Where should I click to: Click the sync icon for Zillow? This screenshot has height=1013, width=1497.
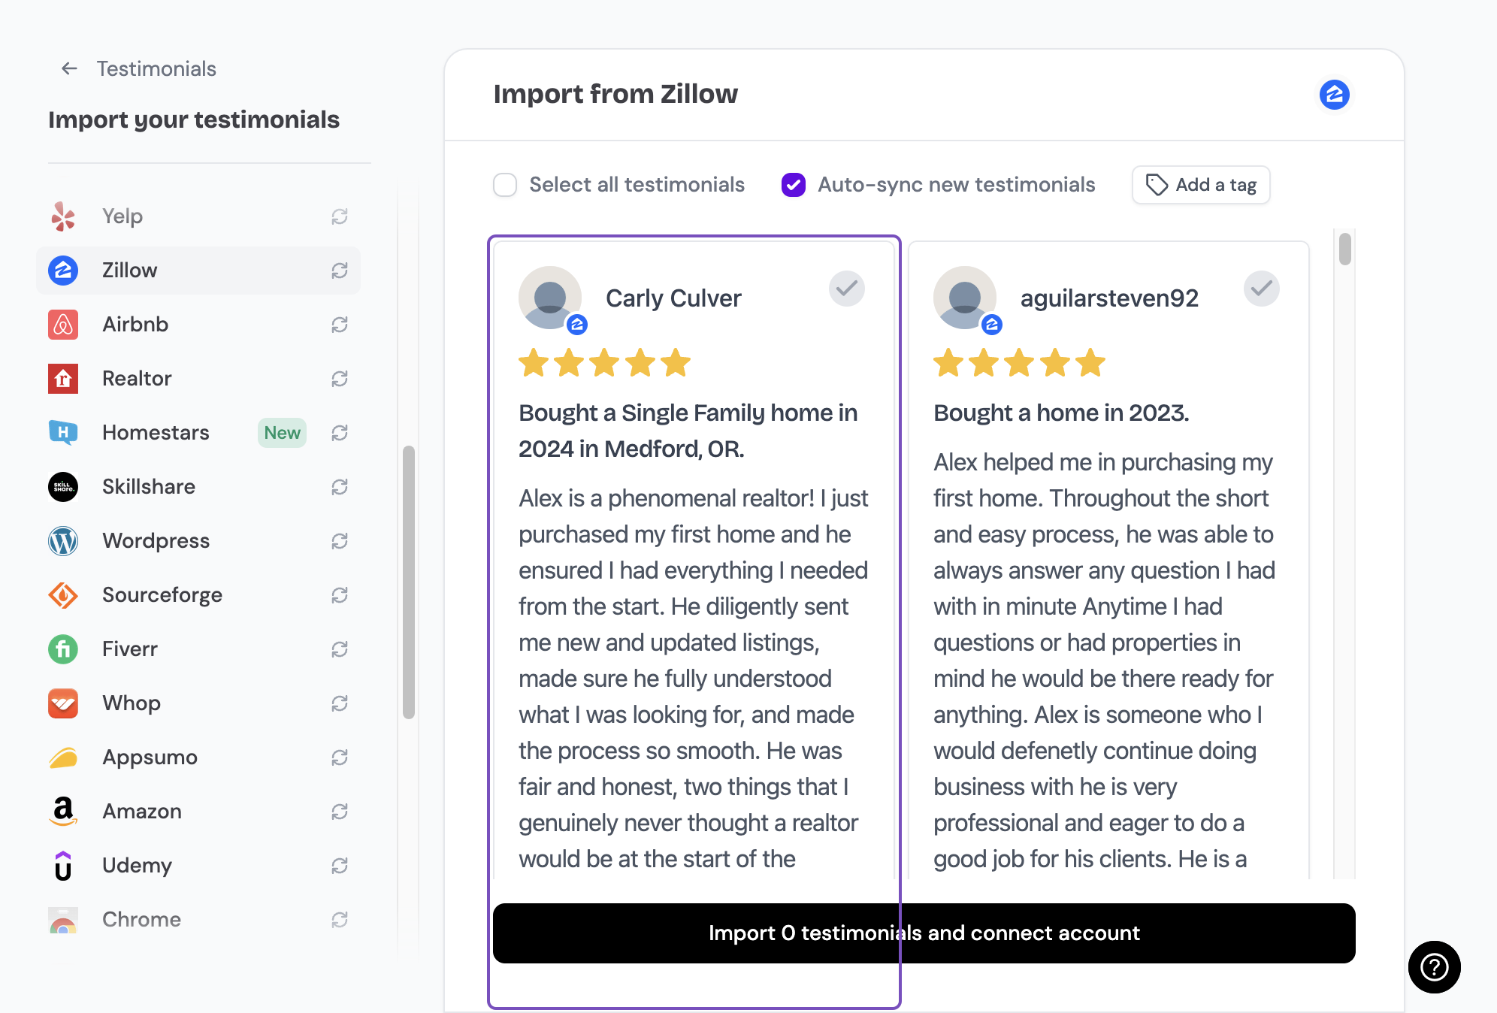point(340,271)
